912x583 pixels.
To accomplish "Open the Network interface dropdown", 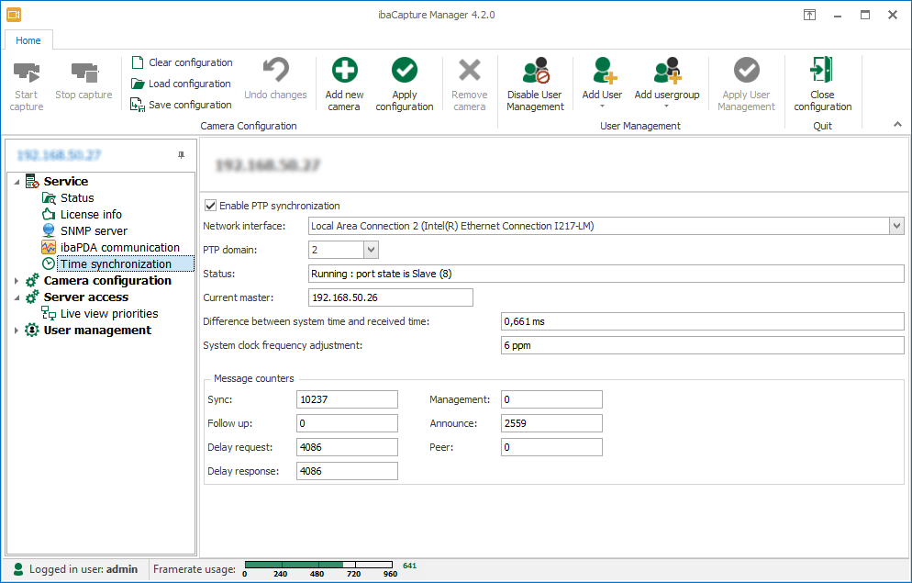I will pos(896,226).
